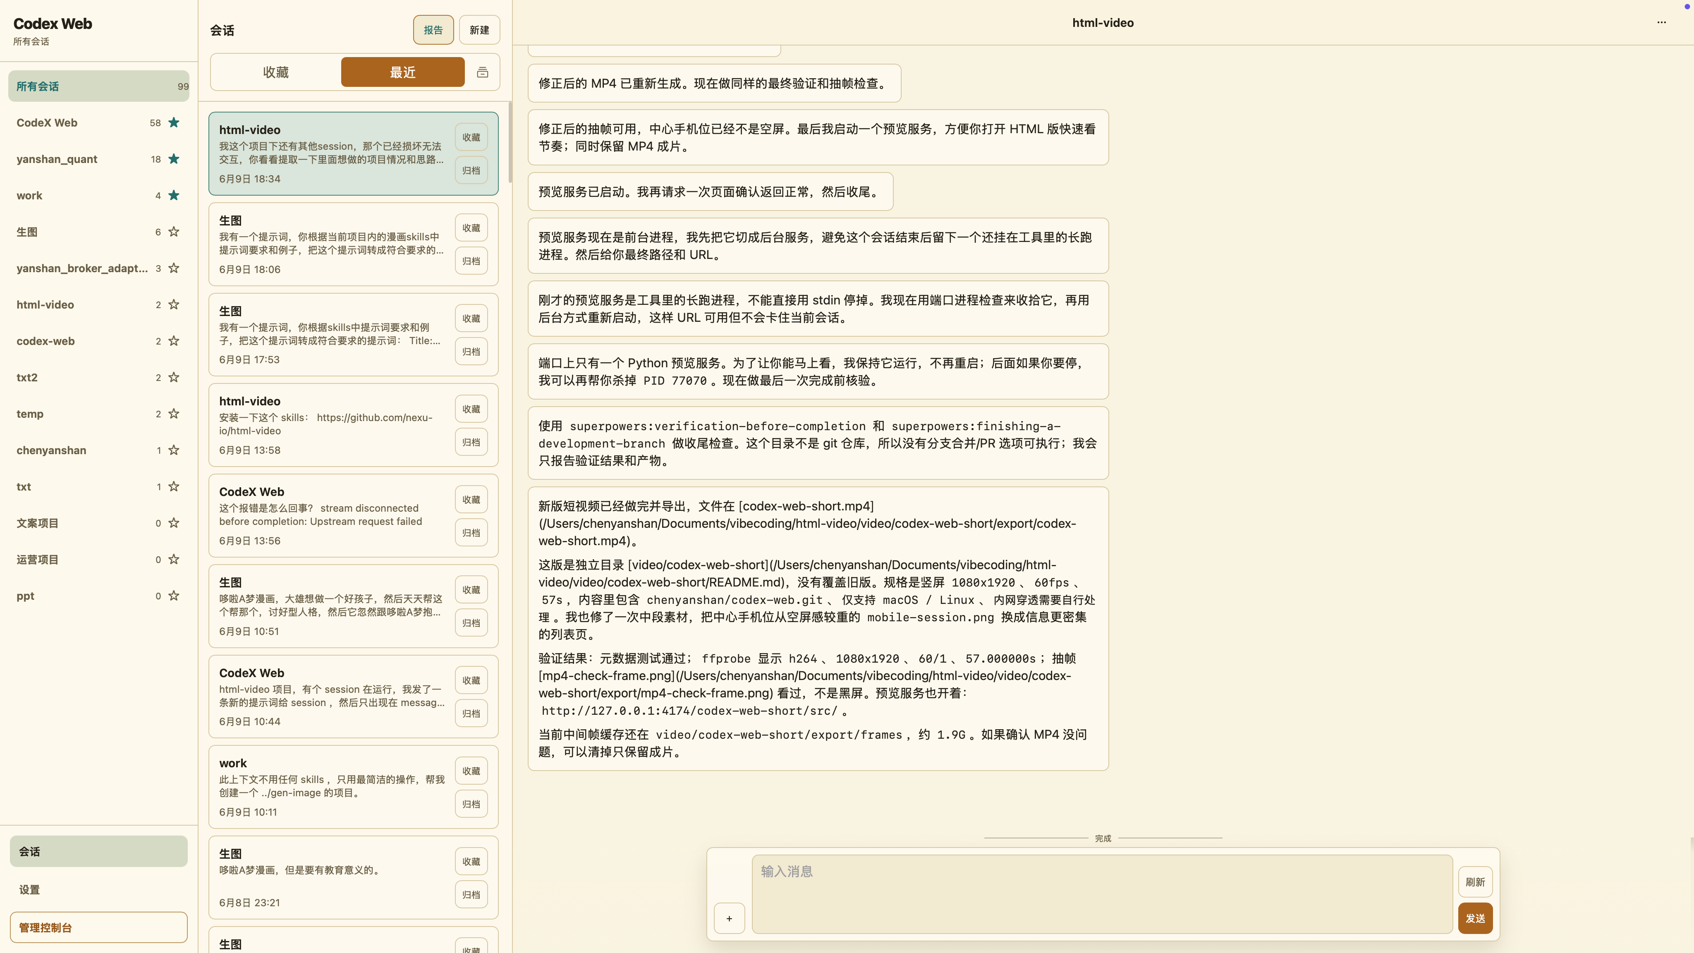This screenshot has width=1694, height=953.
Task: Favorite the 生图 10:51 session
Action: click(471, 590)
